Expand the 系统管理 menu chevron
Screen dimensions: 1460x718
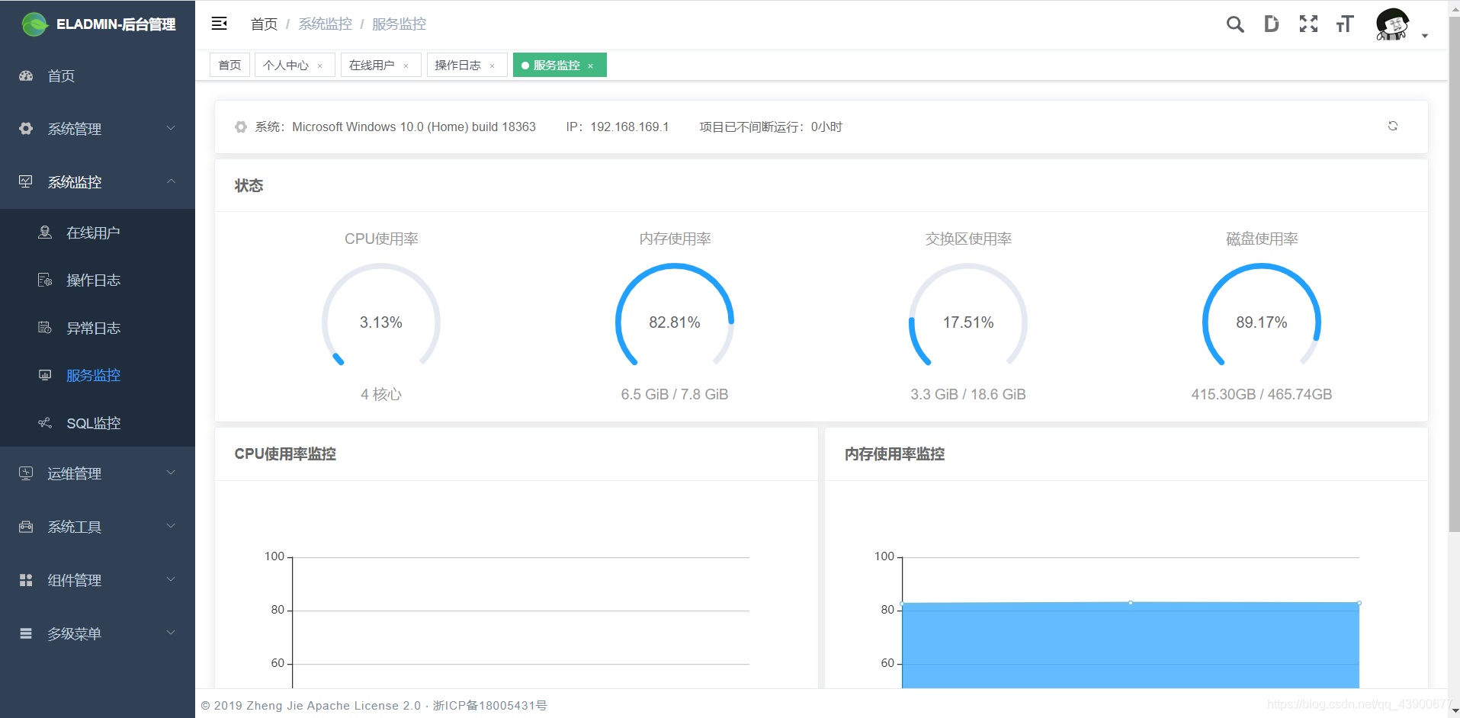[x=171, y=128]
